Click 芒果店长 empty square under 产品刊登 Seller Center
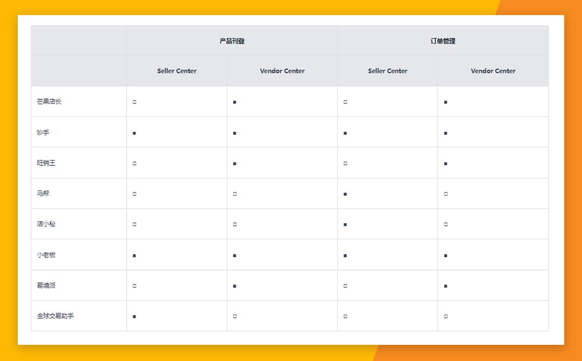The width and height of the screenshot is (582, 361). click(134, 102)
